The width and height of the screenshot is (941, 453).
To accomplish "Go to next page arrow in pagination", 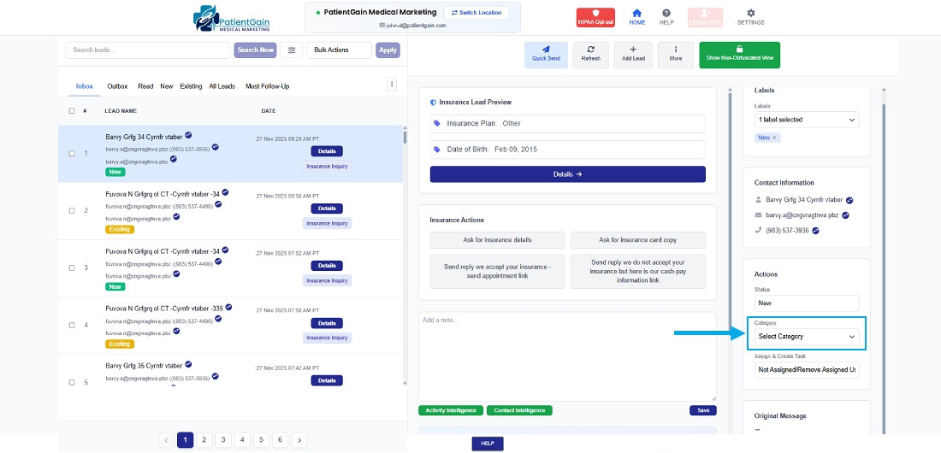I will (x=299, y=440).
